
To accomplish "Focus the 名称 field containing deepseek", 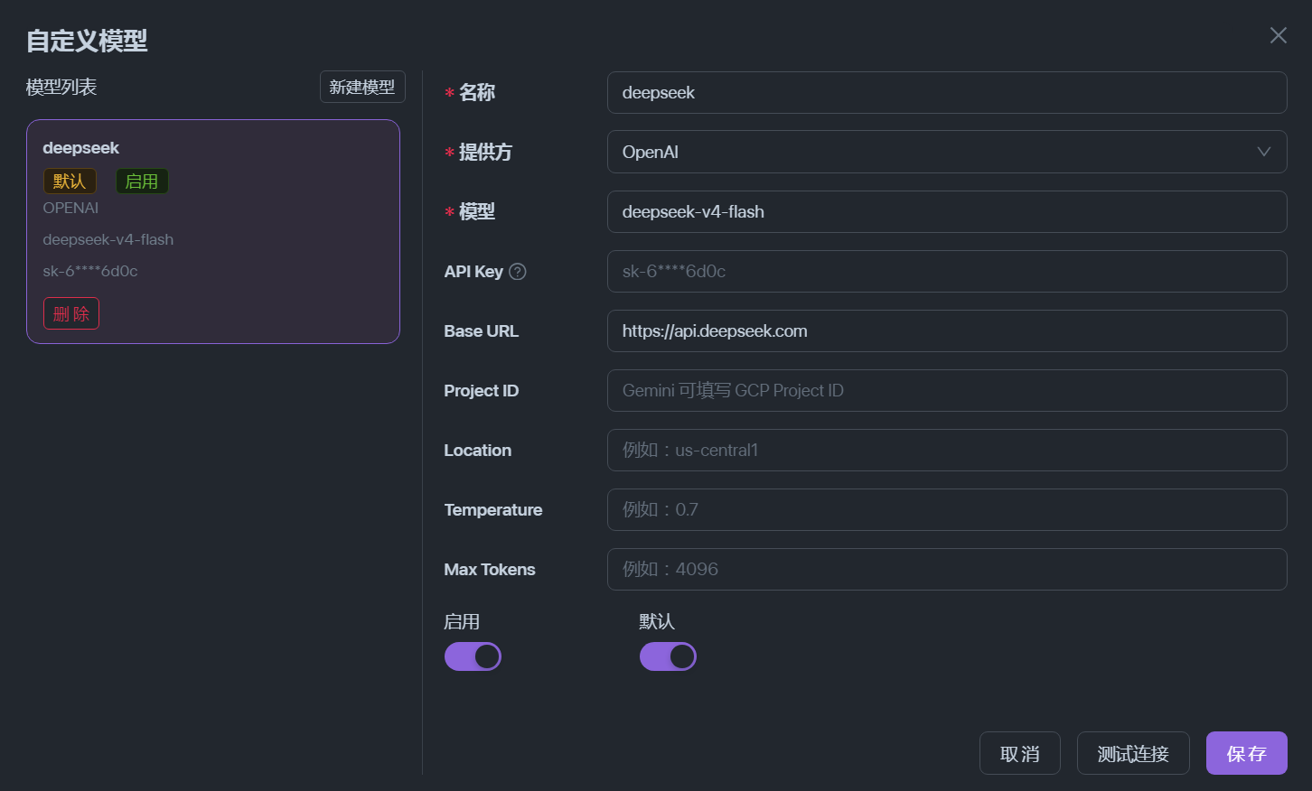I will point(947,92).
